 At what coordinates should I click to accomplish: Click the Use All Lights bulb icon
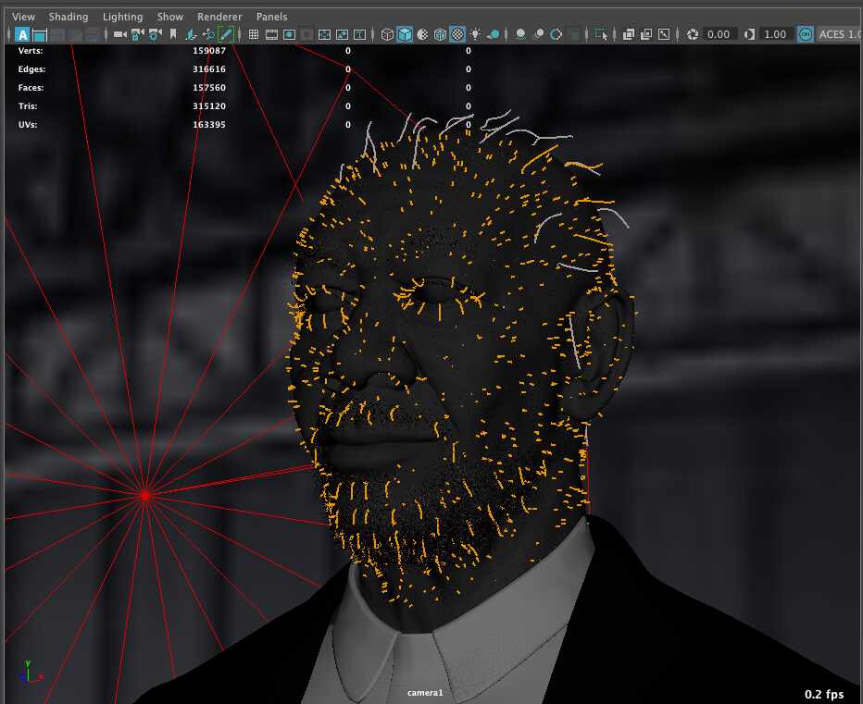pyautogui.click(x=475, y=34)
